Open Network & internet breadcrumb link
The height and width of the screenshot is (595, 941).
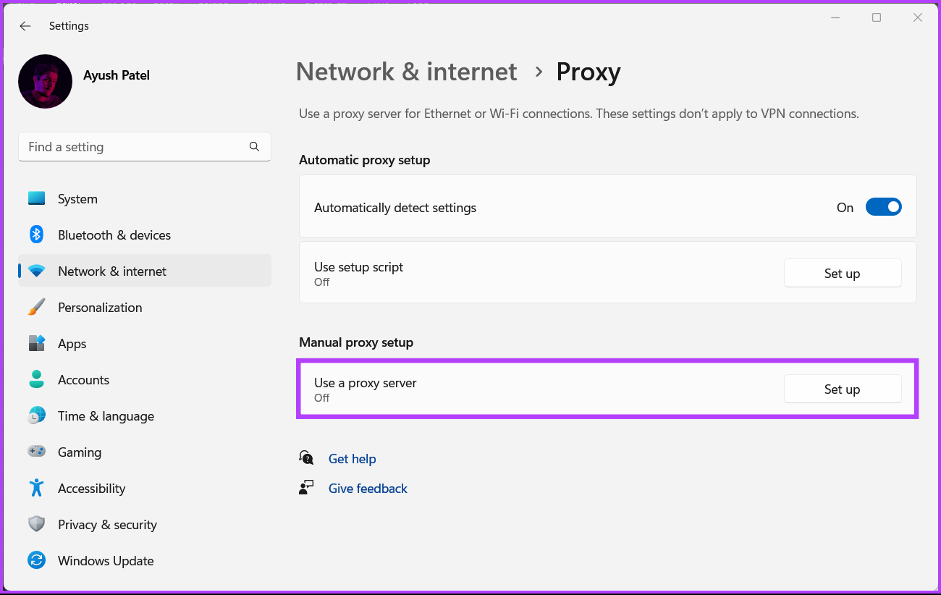pos(406,72)
